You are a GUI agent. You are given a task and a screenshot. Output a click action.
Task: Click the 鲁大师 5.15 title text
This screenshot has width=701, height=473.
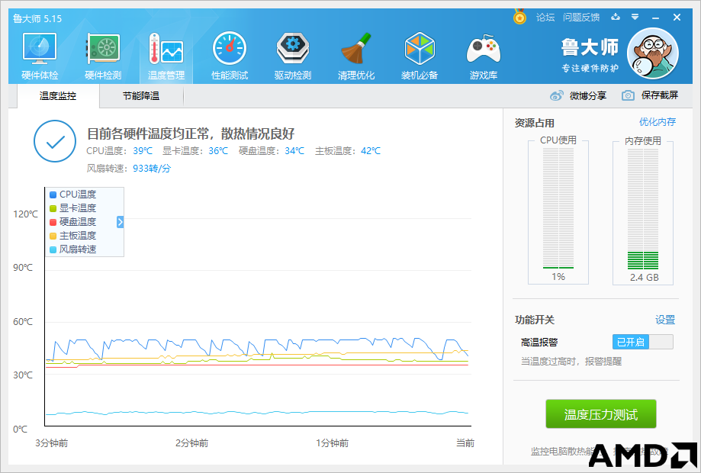[37, 19]
